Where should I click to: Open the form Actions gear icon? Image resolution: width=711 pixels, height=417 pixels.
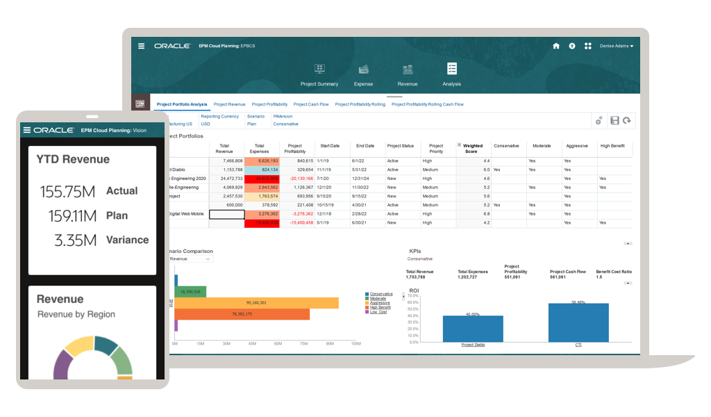599,120
